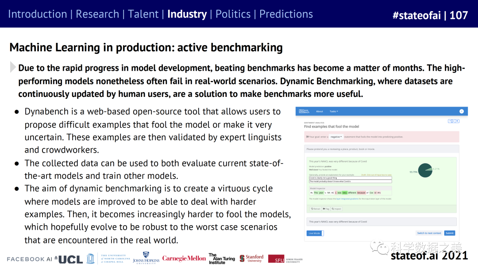
Task: Click the first explanation input field
Action: point(350,178)
